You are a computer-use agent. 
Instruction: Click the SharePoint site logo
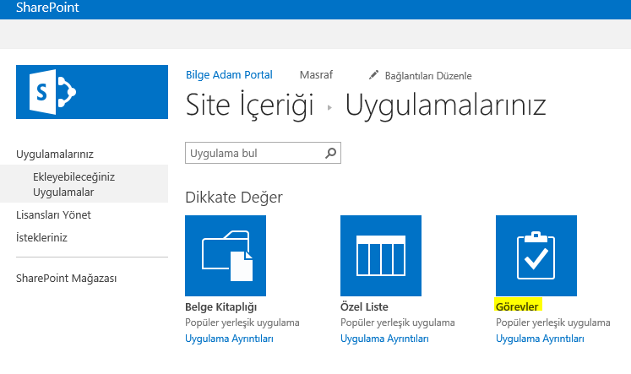click(92, 92)
